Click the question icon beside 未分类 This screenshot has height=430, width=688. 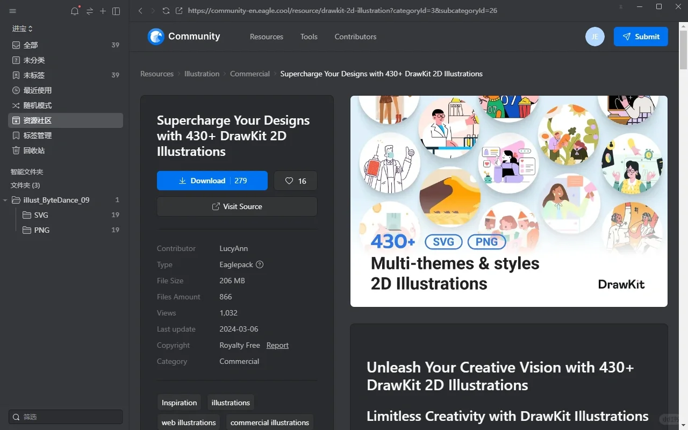tap(16, 60)
